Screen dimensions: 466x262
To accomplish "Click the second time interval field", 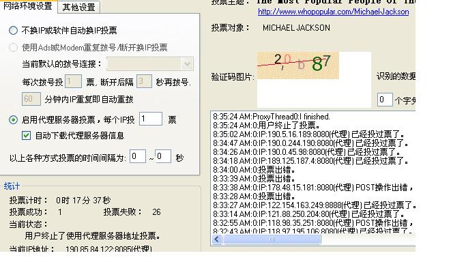I will 163,156.
